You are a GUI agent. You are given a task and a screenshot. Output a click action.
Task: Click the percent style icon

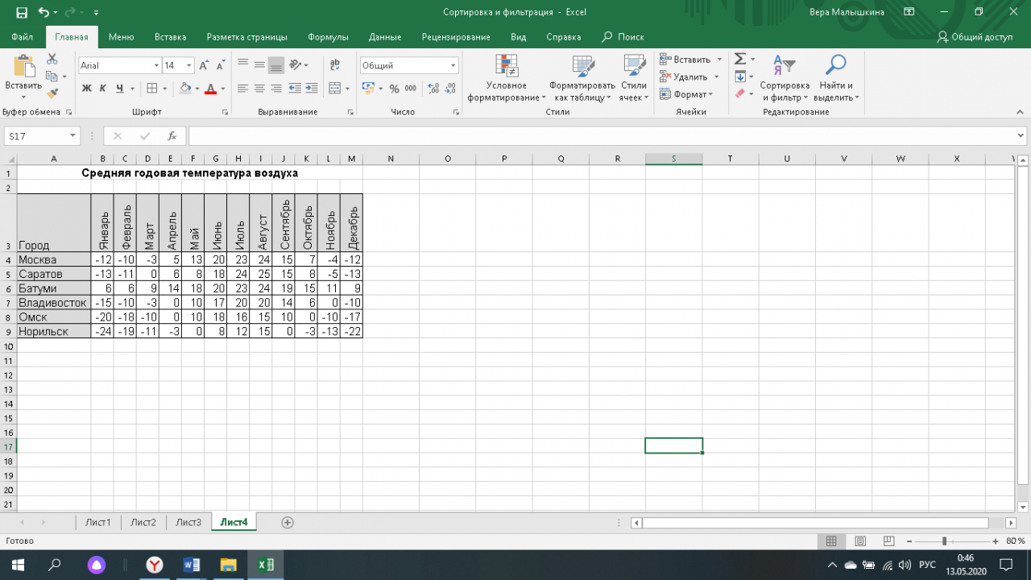click(x=394, y=89)
